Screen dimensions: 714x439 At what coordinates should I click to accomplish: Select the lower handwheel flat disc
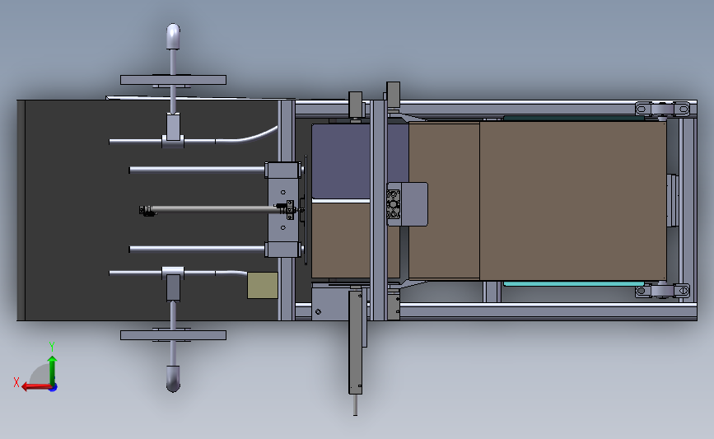(173, 335)
